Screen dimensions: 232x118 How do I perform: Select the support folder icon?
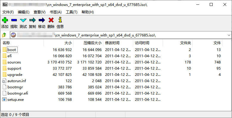(4, 68)
